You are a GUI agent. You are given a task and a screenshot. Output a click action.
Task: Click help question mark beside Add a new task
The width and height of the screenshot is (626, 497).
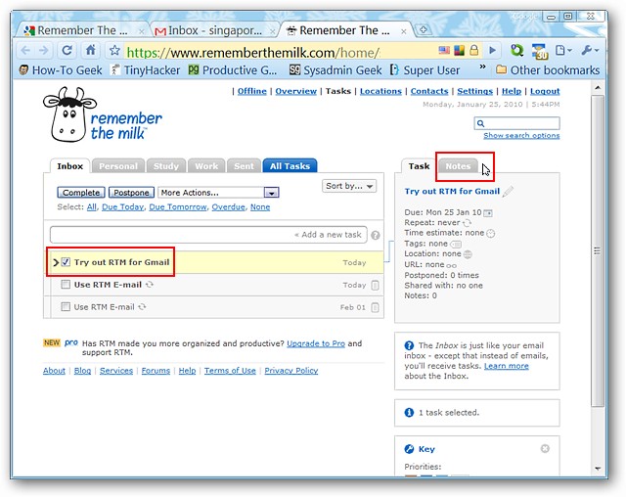point(376,235)
